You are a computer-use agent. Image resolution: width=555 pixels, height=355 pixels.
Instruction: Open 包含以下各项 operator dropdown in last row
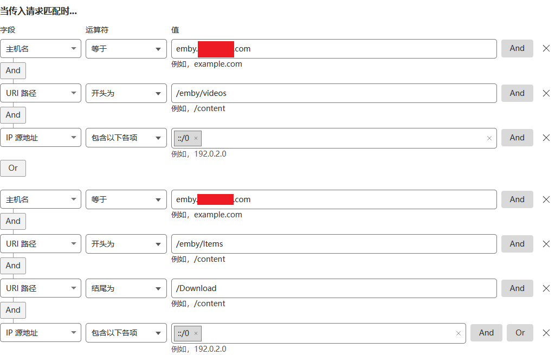point(126,333)
